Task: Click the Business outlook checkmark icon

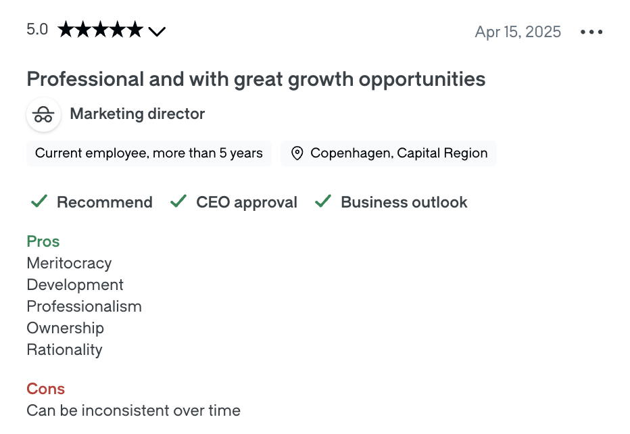Action: 323,201
